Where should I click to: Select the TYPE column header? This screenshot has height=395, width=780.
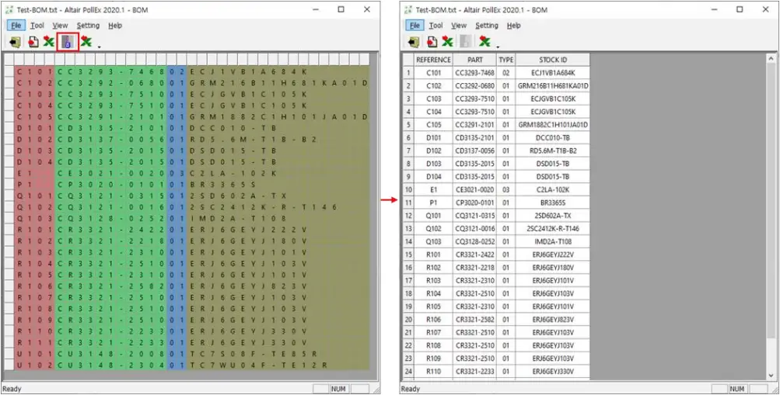[x=506, y=60]
